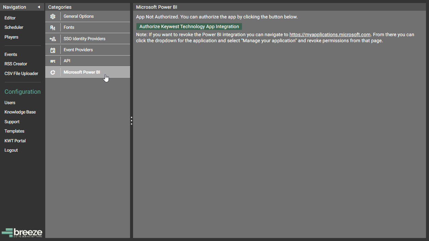The image size is (429, 241).
Task: Open the Support page
Action: (12, 122)
